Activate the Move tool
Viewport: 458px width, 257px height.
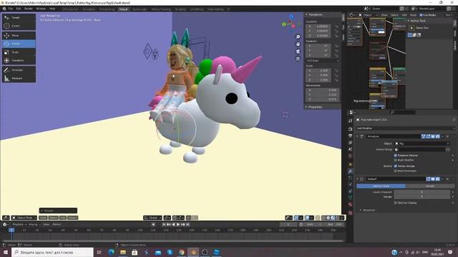click(19, 35)
